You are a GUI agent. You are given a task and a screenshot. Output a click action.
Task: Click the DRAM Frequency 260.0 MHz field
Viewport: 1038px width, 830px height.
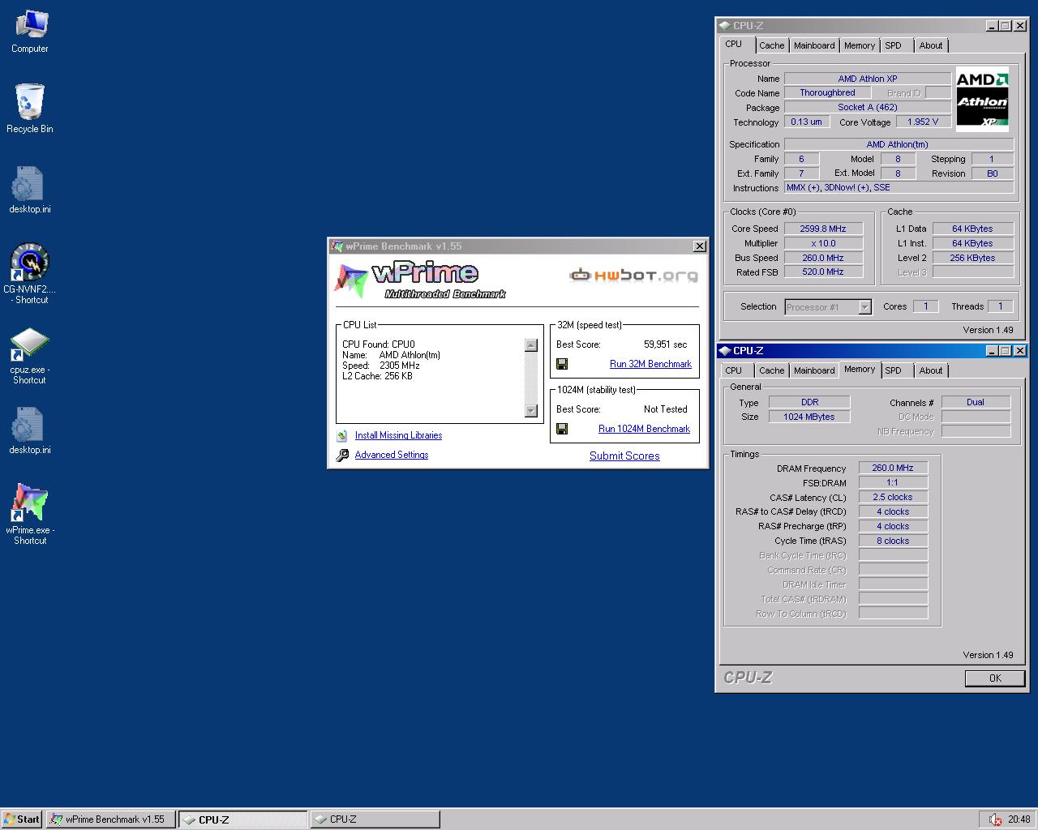tap(893, 468)
